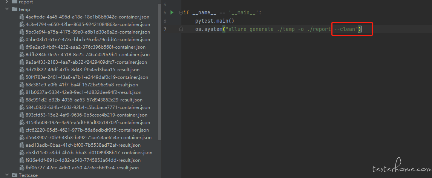
Task: Open f936e4df-891c-4d82-a540-7745853a64dd-result.json
Action: click(83, 160)
